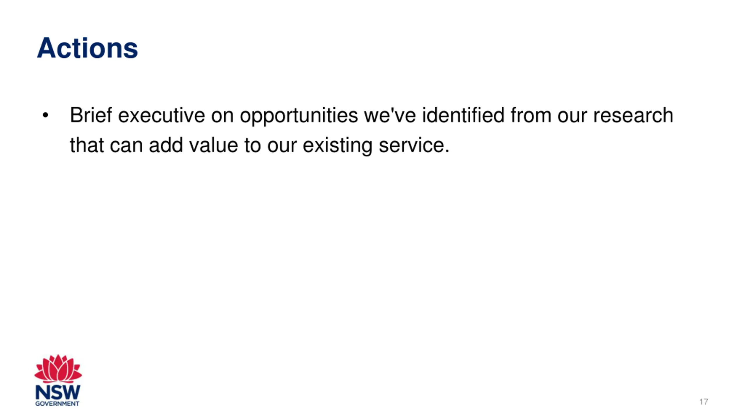Click slide number 17

coord(704,402)
